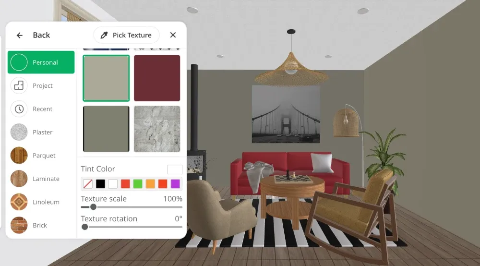Select the white tint swatch
The image size is (480, 266).
point(113,184)
